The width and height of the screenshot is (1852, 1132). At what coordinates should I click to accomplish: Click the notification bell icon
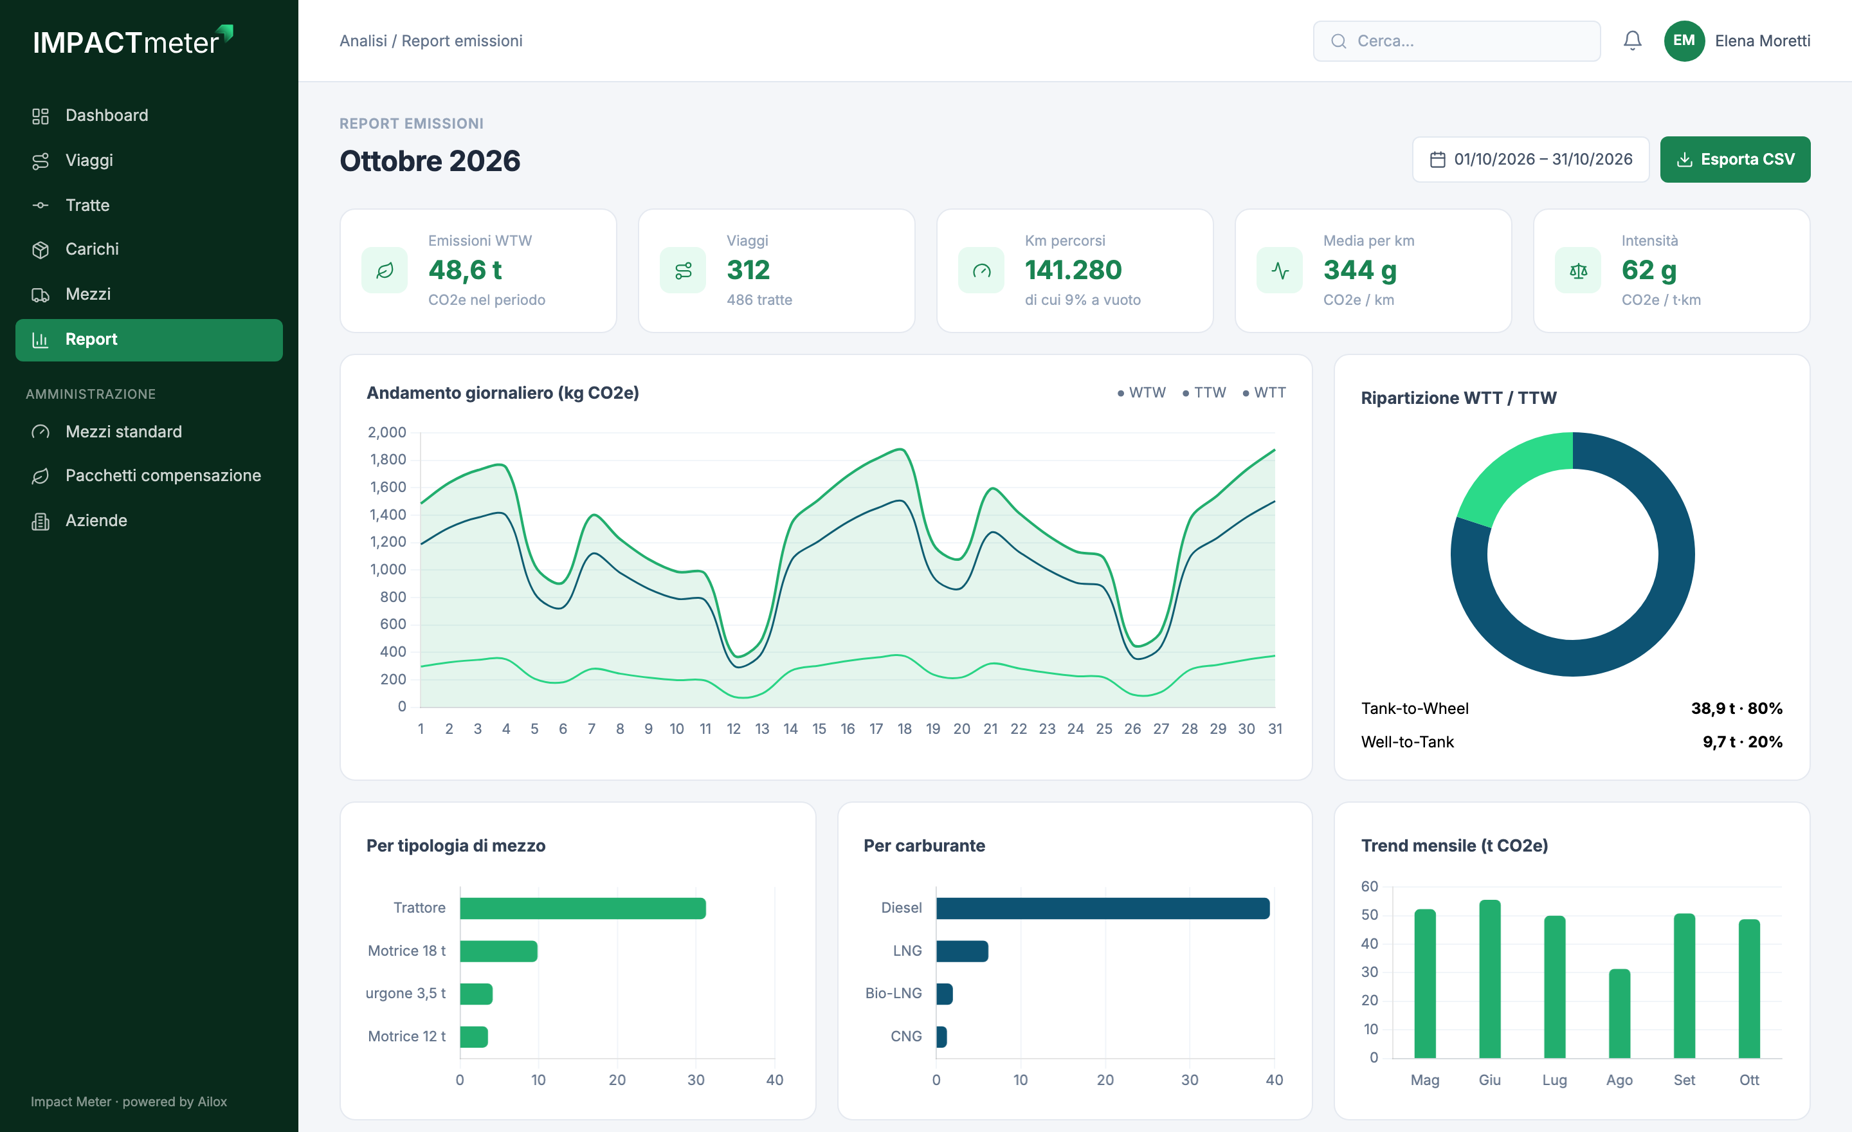point(1632,41)
